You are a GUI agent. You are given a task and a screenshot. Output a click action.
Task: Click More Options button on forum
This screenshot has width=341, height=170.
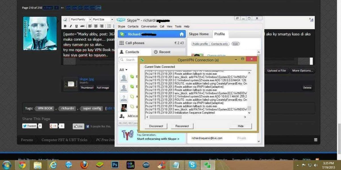coord(302,71)
